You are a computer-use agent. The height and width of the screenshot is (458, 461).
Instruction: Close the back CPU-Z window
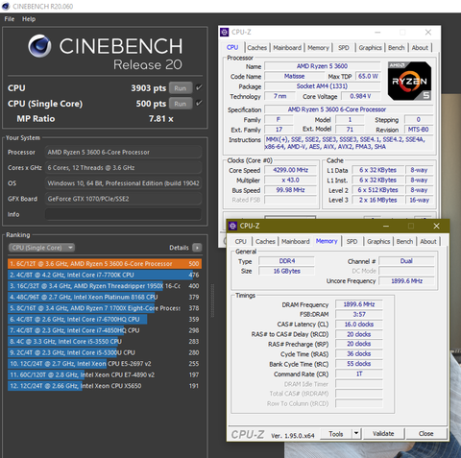428,33
